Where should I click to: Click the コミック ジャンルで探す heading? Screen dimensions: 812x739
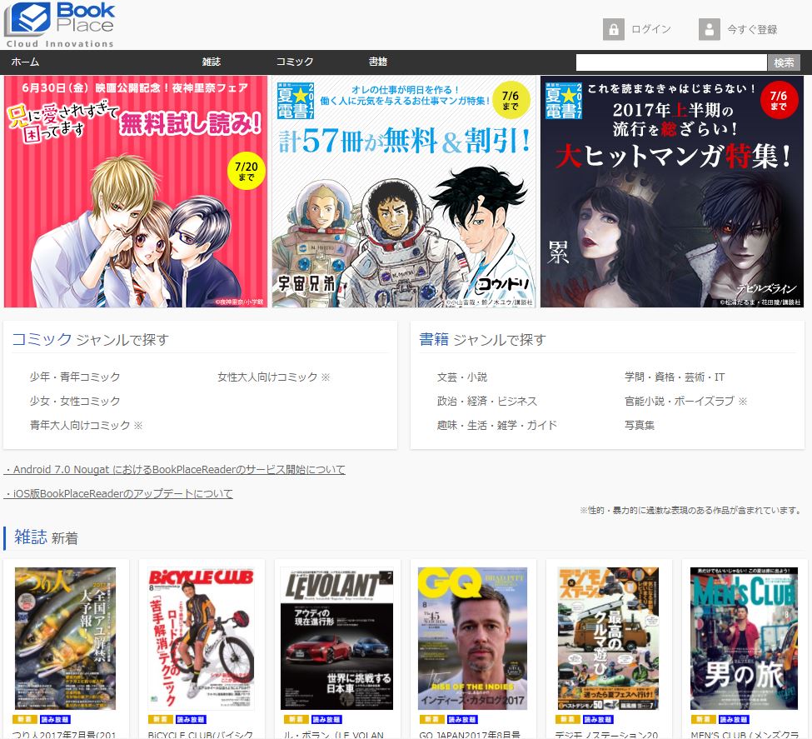91,339
